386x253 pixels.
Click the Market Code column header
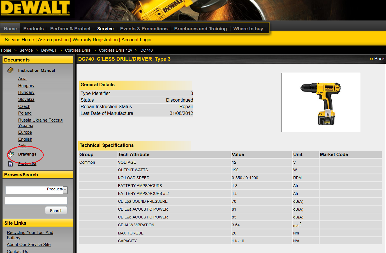pyautogui.click(x=350, y=154)
